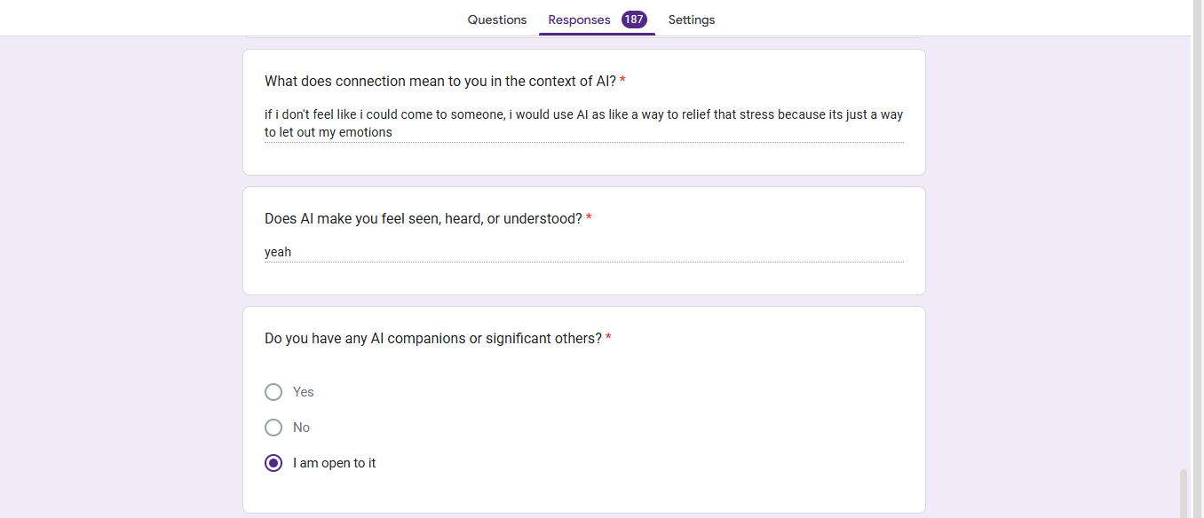Click the required asterisk on the AI companions question

click(608, 339)
